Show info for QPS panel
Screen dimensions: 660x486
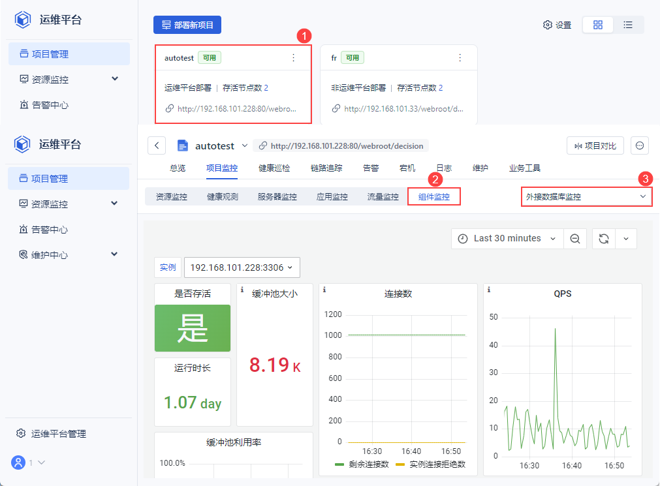coord(489,290)
